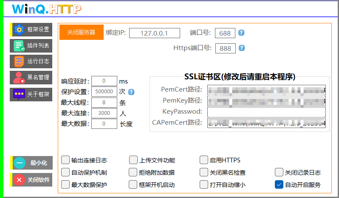Open the 关于框架 chat bubble icon
This screenshot has height=198, width=339.
coord(19,95)
